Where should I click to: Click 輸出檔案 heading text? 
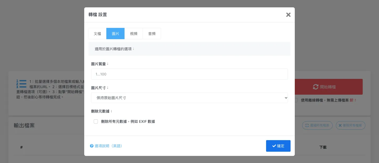(24, 125)
